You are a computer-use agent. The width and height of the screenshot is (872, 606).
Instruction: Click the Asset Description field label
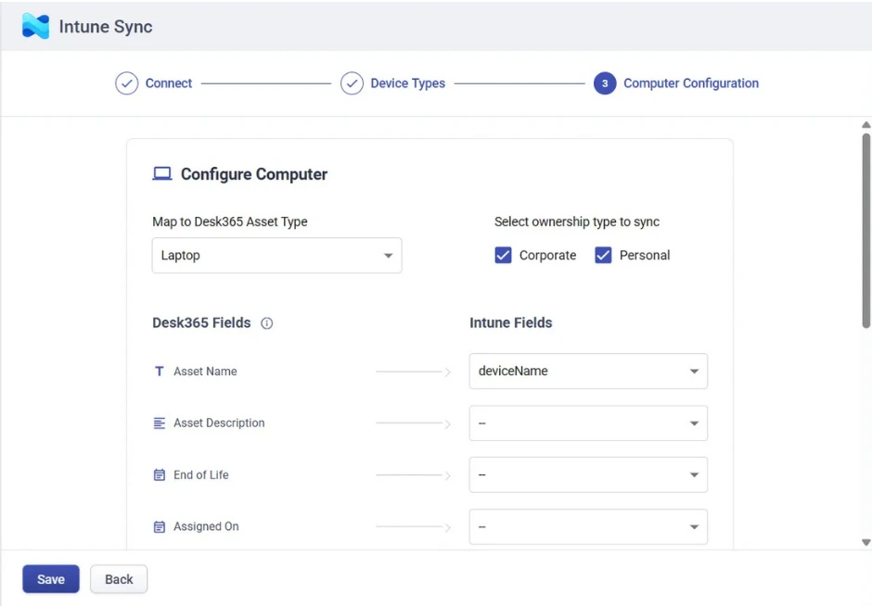[x=219, y=423]
